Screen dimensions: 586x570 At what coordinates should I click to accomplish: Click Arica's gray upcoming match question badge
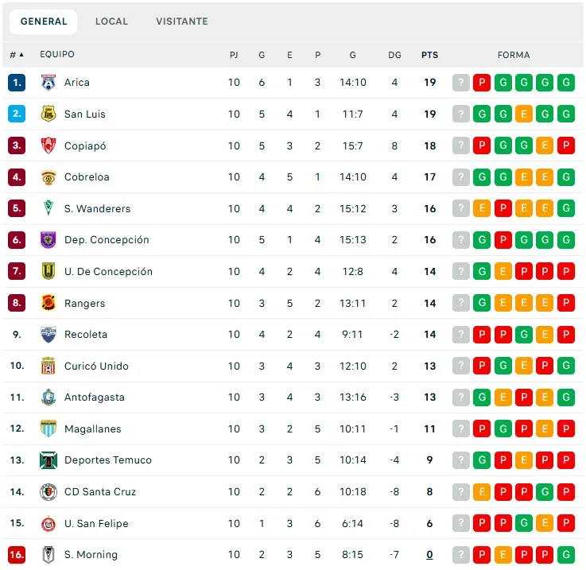point(461,83)
